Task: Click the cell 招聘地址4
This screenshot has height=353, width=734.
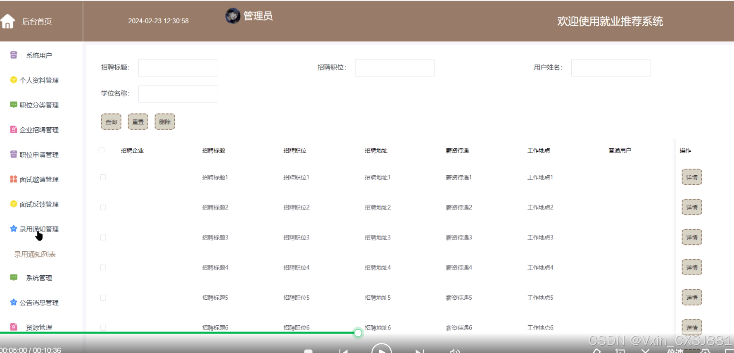Action: pos(378,268)
